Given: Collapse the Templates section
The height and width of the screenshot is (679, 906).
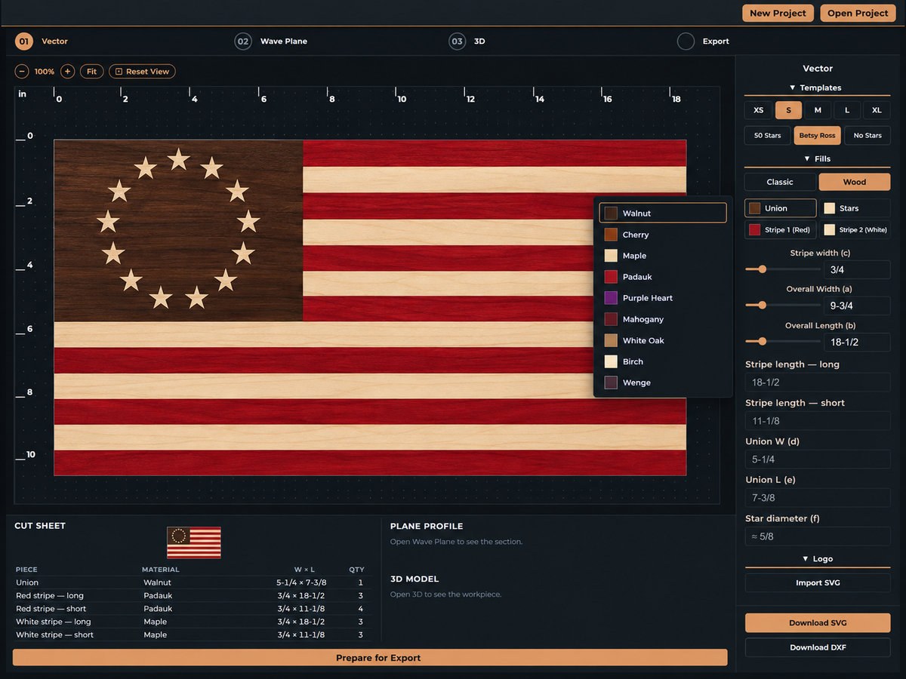Looking at the screenshot, I should tap(815, 88).
